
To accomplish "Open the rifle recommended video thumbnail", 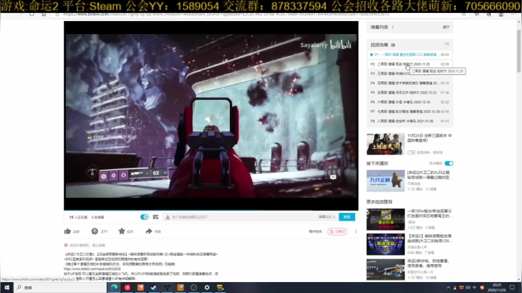I will coord(386,269).
